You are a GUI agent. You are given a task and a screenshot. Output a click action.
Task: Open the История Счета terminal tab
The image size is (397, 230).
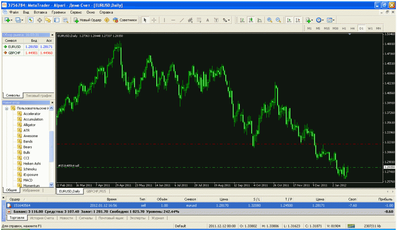point(43,218)
